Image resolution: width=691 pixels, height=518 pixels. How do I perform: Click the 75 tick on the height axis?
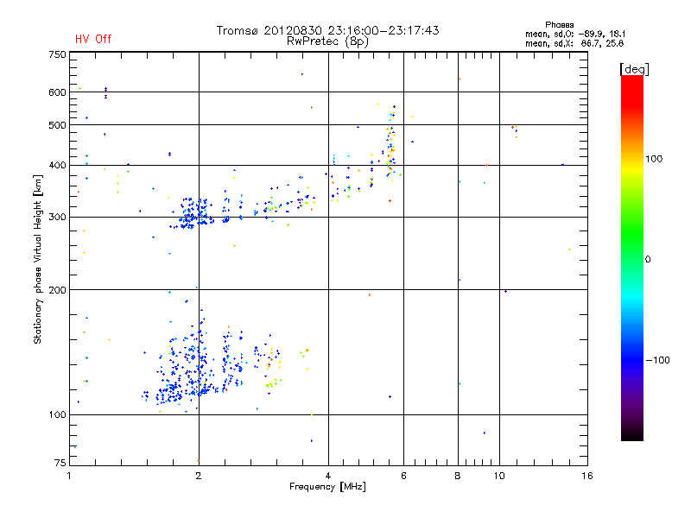click(60, 463)
